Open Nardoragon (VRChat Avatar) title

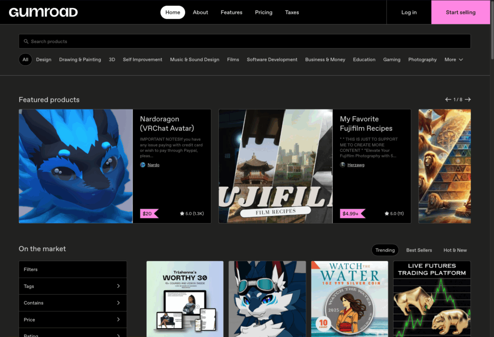pyautogui.click(x=167, y=124)
